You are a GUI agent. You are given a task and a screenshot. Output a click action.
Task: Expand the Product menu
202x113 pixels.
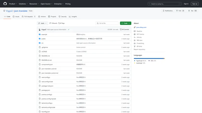click(x=13, y=4)
